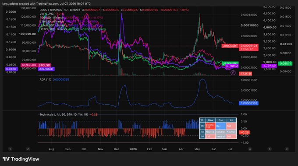Screen dimensions: 298x166
Task: Select the A scale marker
Action: 250,149
